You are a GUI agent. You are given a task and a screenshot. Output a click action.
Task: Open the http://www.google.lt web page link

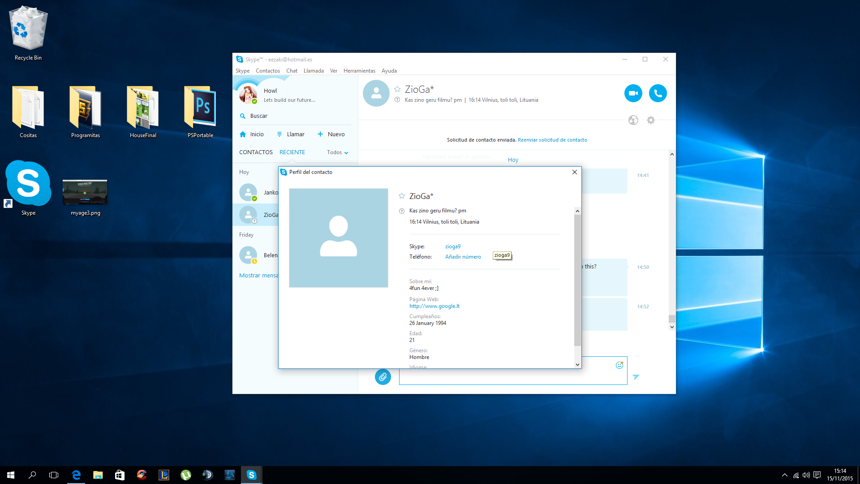(434, 306)
